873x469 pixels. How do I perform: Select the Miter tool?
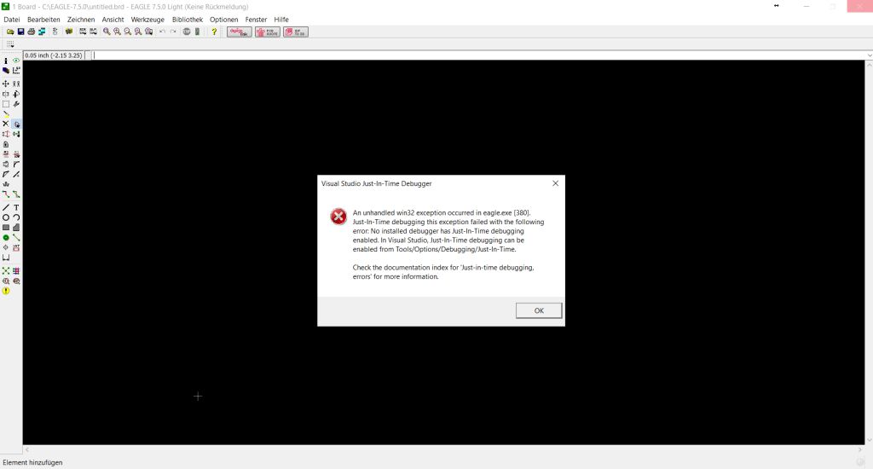[x=16, y=165]
